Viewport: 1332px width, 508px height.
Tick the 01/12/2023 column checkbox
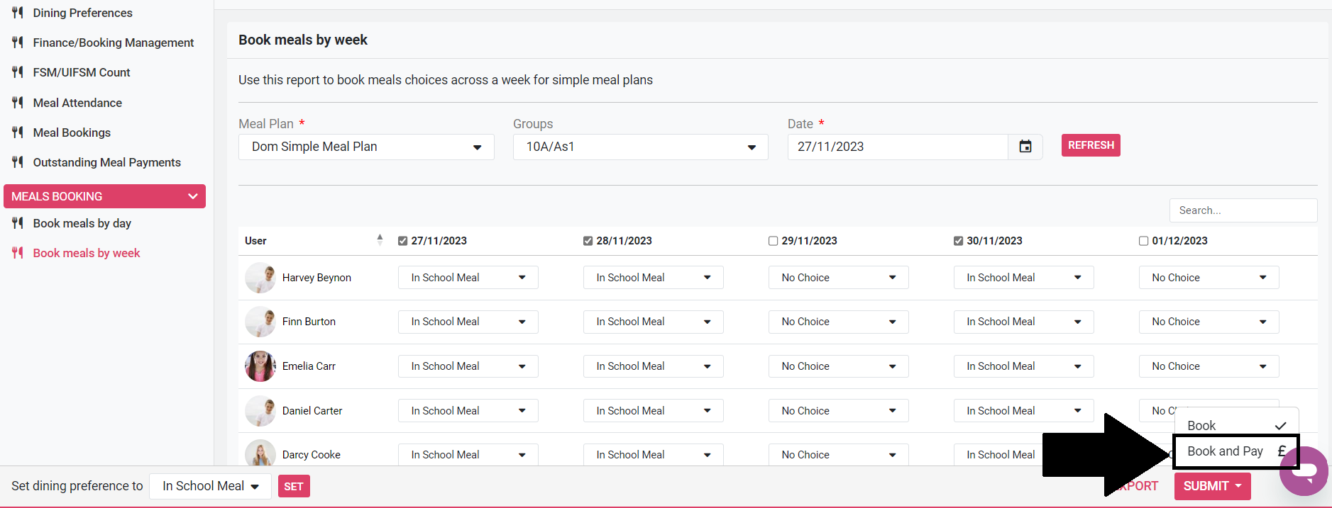[x=1143, y=241]
